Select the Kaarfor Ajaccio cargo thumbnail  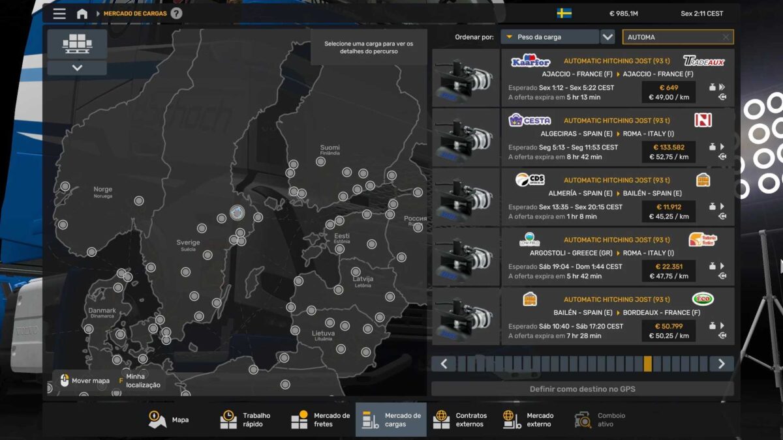466,78
